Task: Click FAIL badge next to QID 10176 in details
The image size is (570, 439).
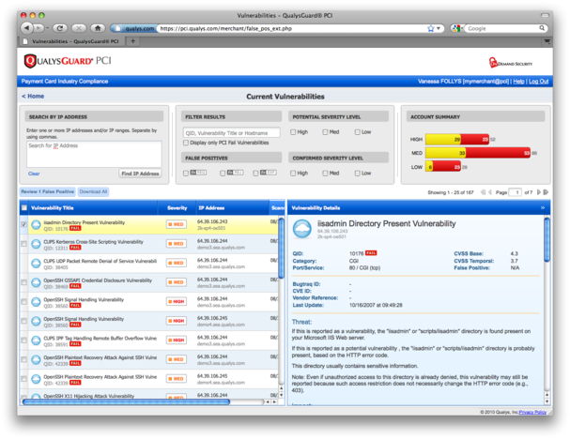Action: [x=371, y=253]
